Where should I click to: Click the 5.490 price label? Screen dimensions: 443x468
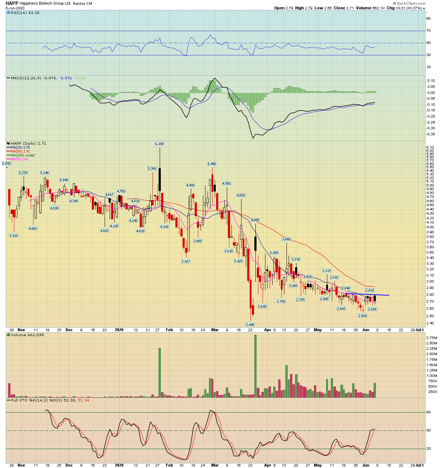[212, 164]
